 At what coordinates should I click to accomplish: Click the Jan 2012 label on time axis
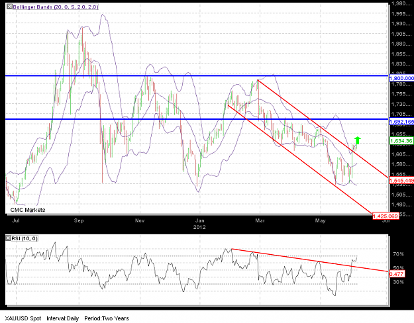(x=199, y=224)
